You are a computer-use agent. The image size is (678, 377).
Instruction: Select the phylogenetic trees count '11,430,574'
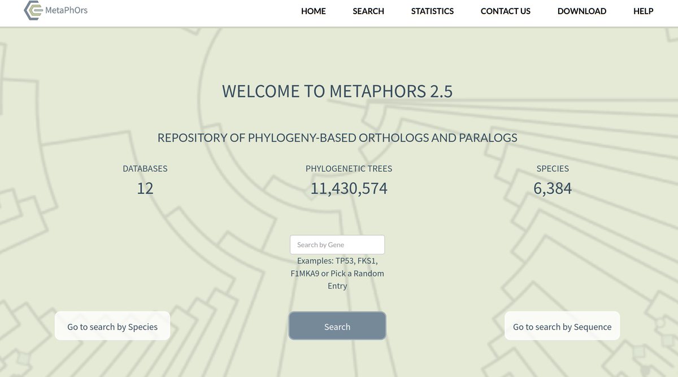(349, 188)
